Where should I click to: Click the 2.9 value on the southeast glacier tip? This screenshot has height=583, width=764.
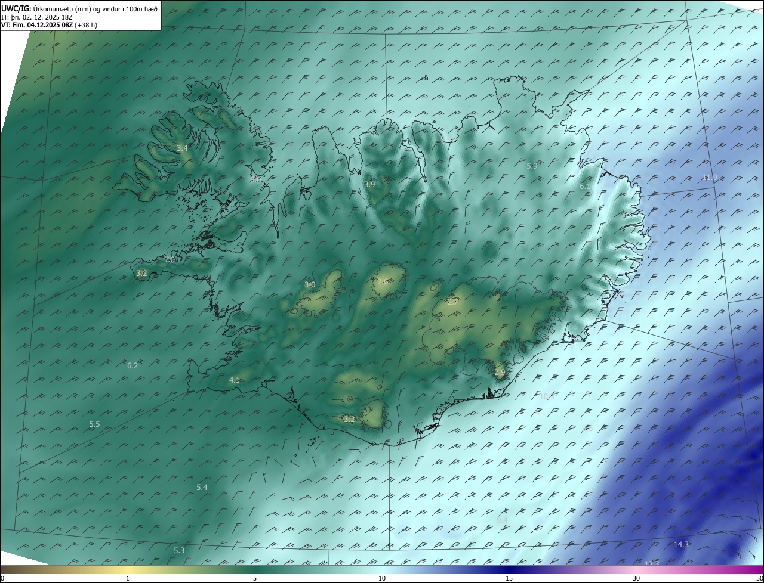point(500,373)
